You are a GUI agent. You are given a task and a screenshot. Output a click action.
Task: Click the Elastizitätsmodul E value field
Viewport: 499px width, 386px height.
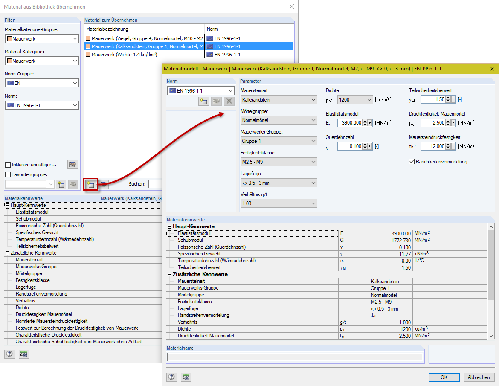(350, 123)
